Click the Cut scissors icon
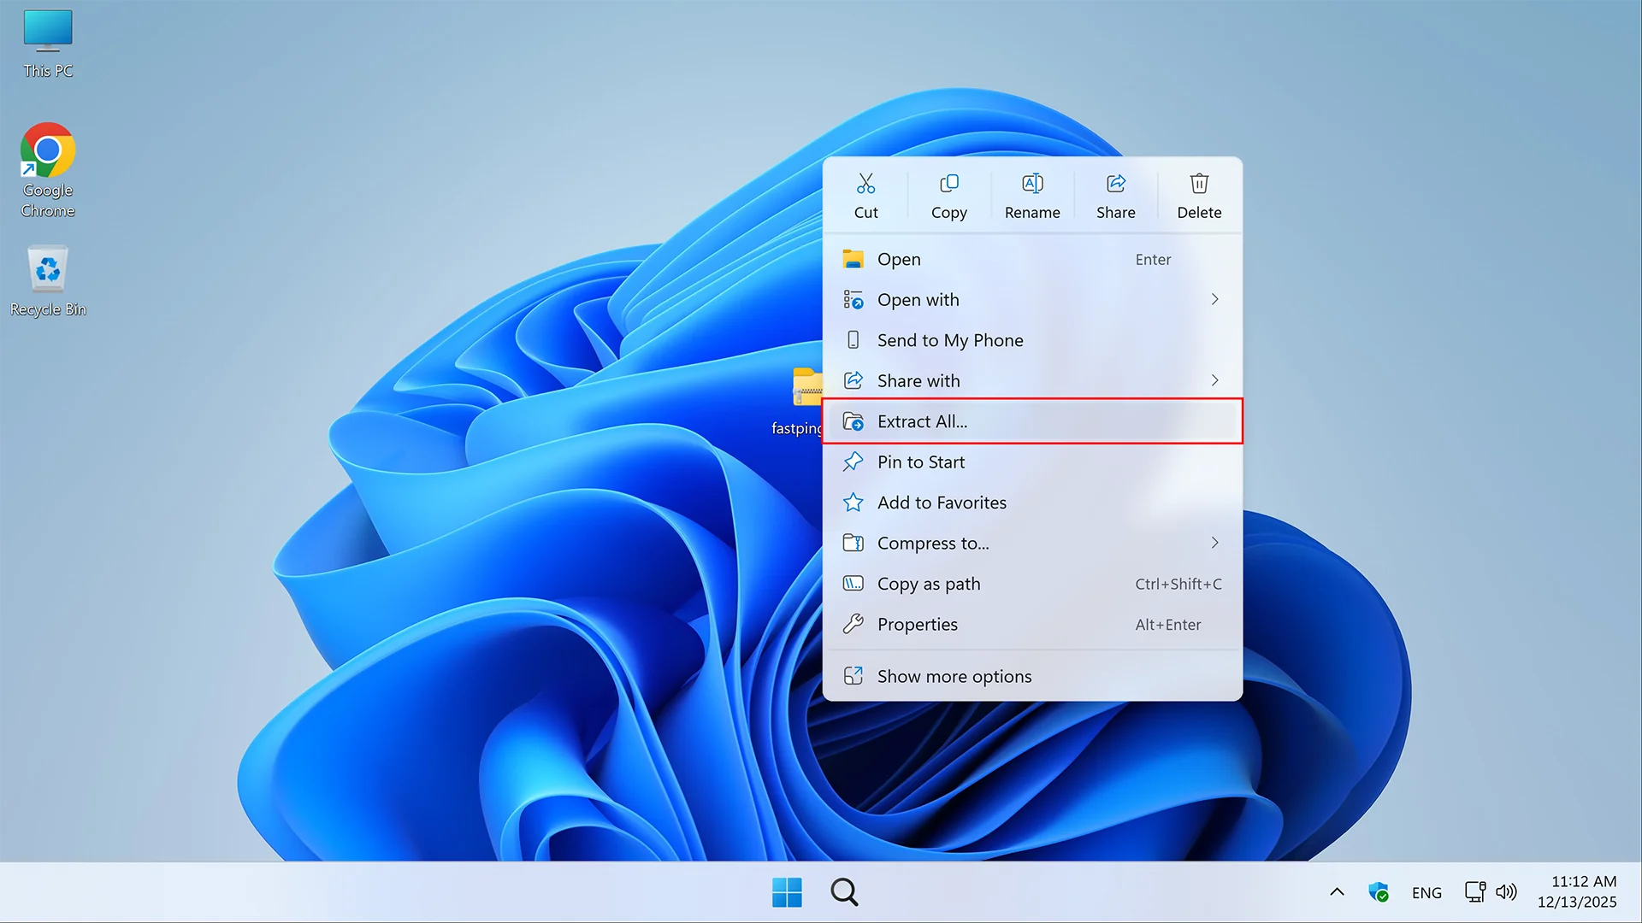 tap(865, 184)
